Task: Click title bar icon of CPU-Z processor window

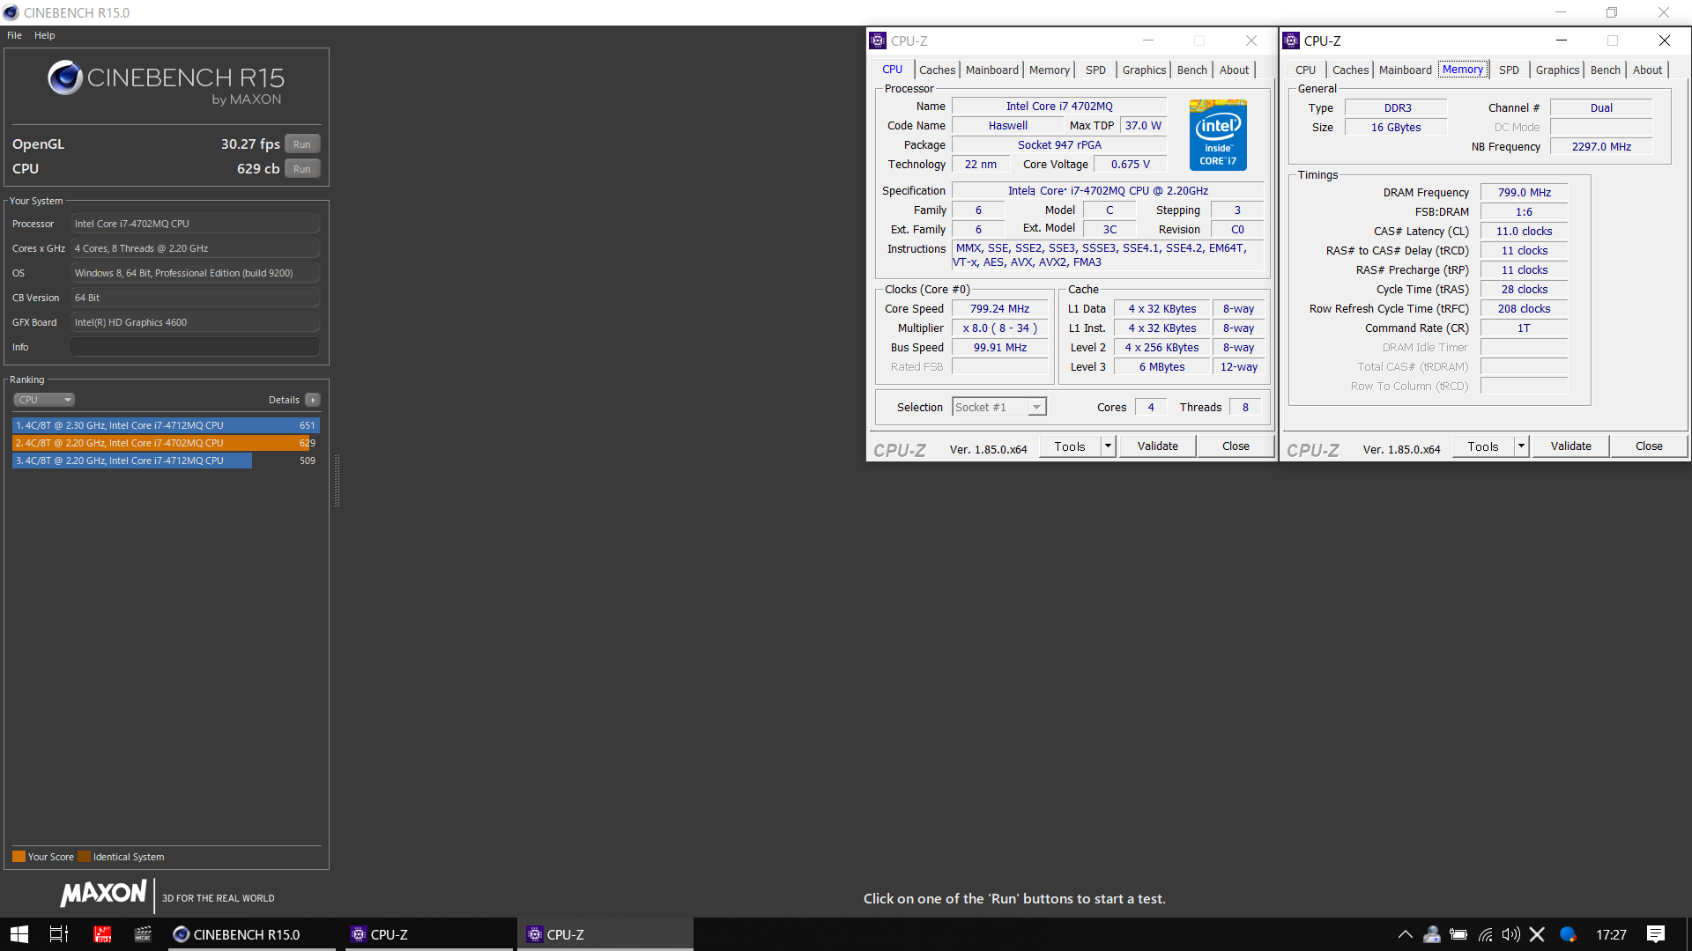Action: coord(878,41)
